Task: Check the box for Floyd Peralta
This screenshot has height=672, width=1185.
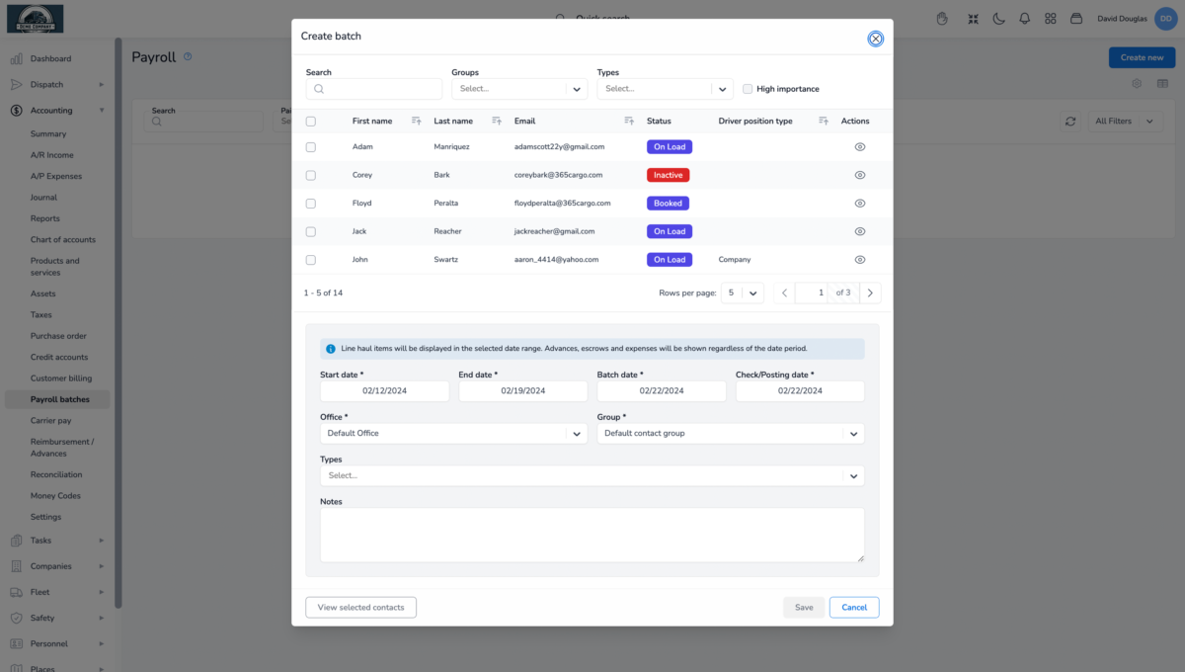Action: coord(311,204)
